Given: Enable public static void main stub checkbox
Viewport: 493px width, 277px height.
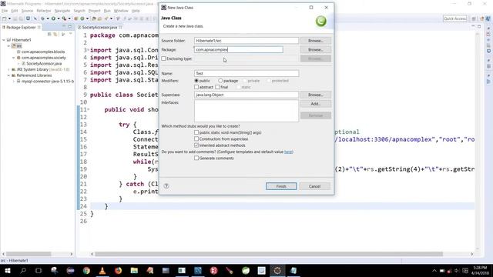Looking at the screenshot, I should coord(196,132).
